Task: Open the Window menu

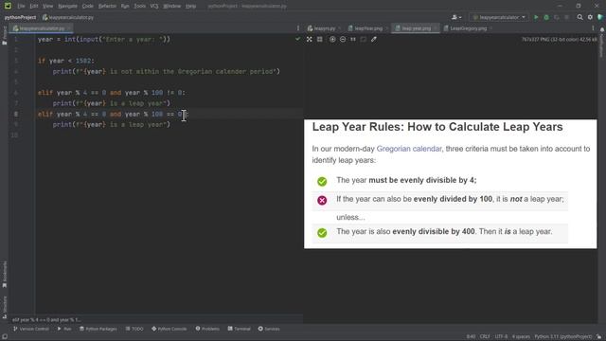Action: [x=172, y=7]
